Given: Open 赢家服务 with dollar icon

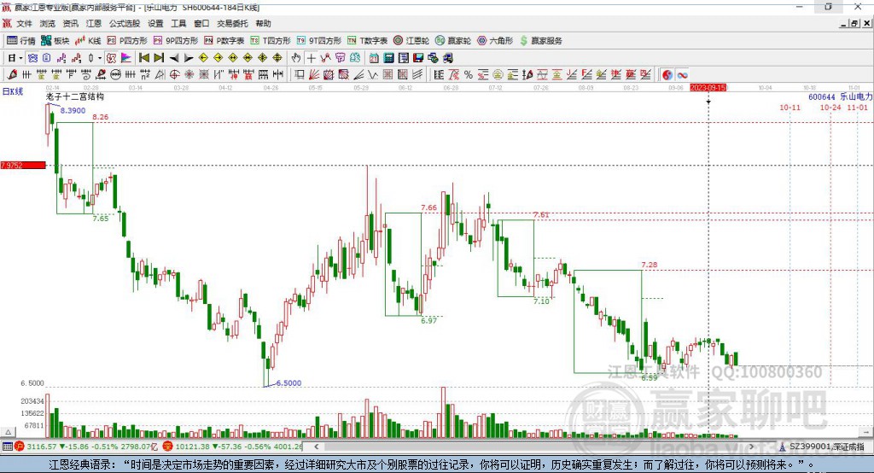Looking at the screenshot, I should [x=540, y=41].
